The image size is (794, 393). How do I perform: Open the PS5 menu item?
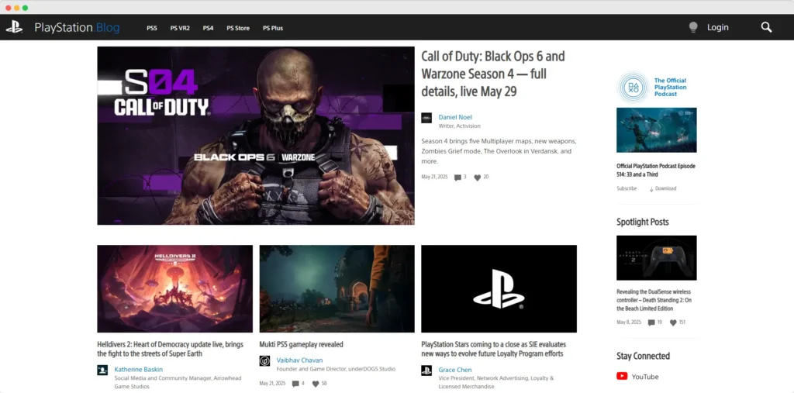pyautogui.click(x=152, y=29)
